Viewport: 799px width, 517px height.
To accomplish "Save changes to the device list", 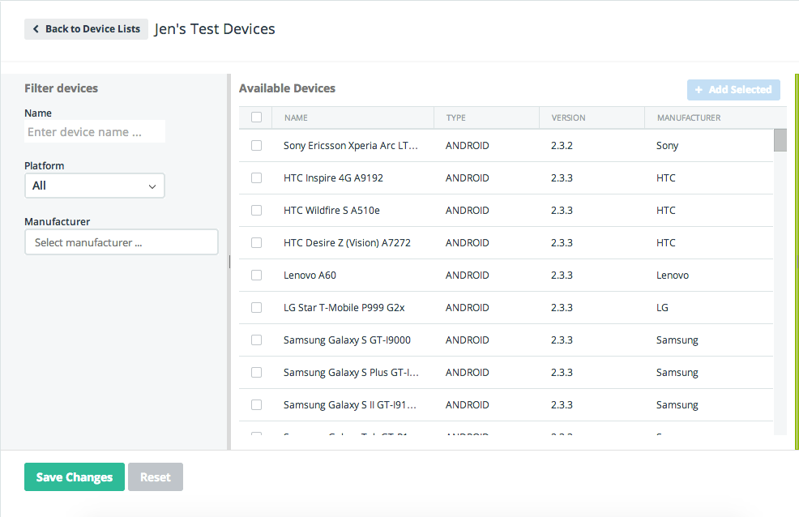I will [75, 477].
